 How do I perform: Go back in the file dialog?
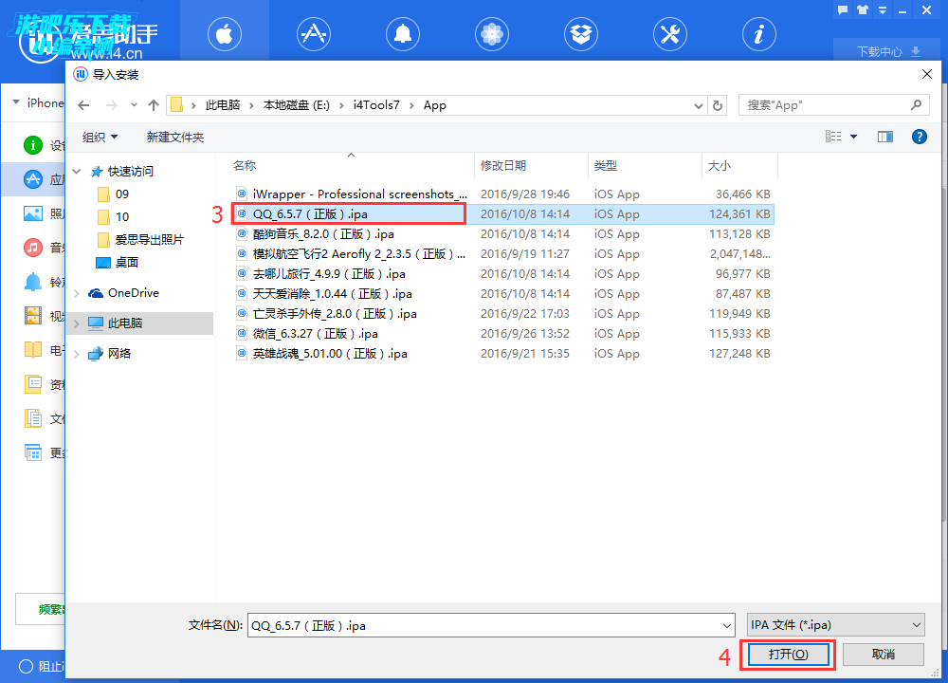pyautogui.click(x=83, y=105)
